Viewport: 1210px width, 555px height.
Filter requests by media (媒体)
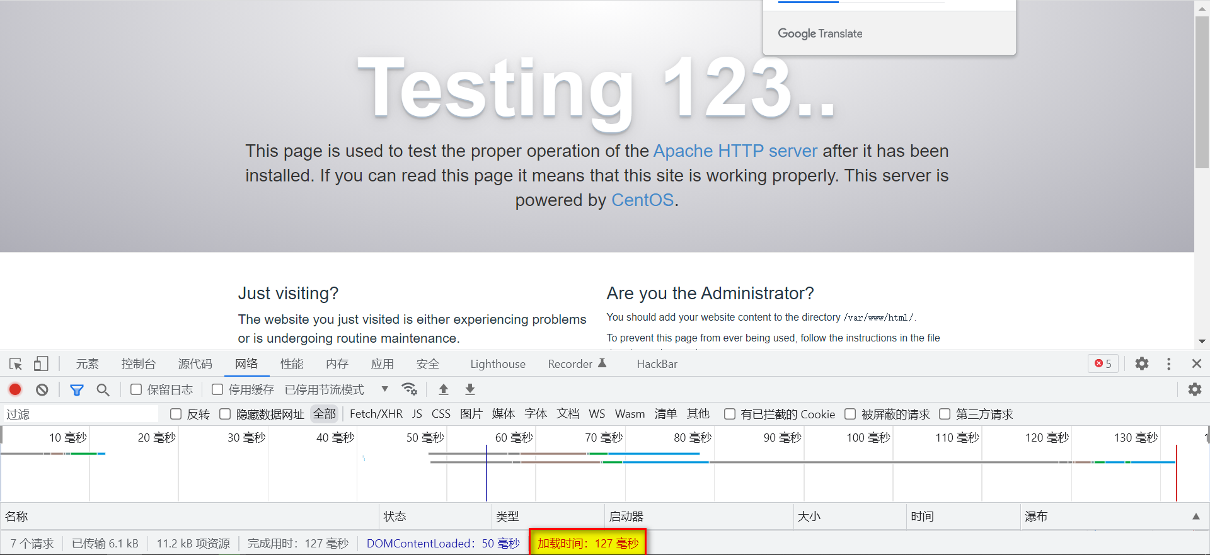504,414
